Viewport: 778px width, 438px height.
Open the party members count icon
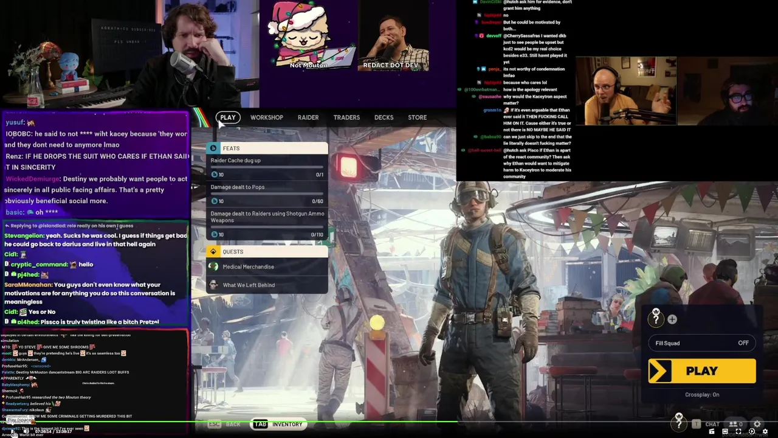pos(737,424)
